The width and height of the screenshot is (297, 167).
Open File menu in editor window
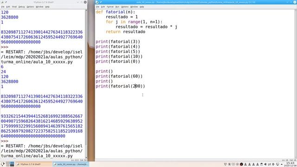click(97, 6)
